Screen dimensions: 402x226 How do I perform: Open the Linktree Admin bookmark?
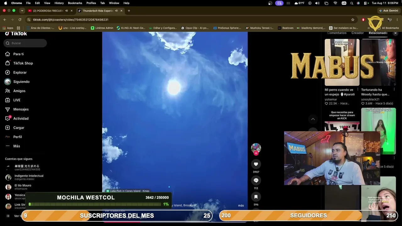click(102, 28)
